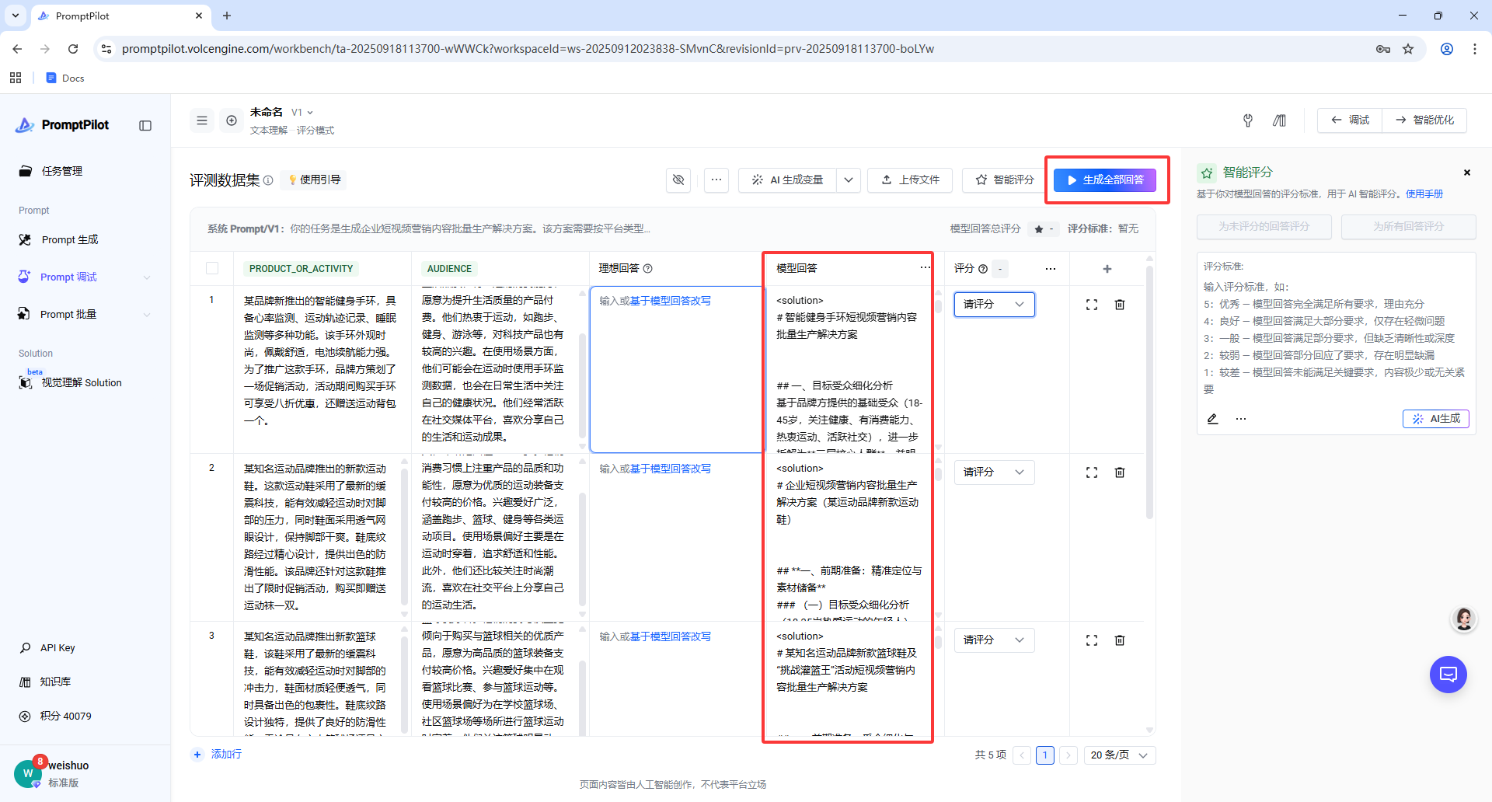1492x802 pixels.
Task: Open the 20 条/页 page size dropdown
Action: click(1119, 755)
